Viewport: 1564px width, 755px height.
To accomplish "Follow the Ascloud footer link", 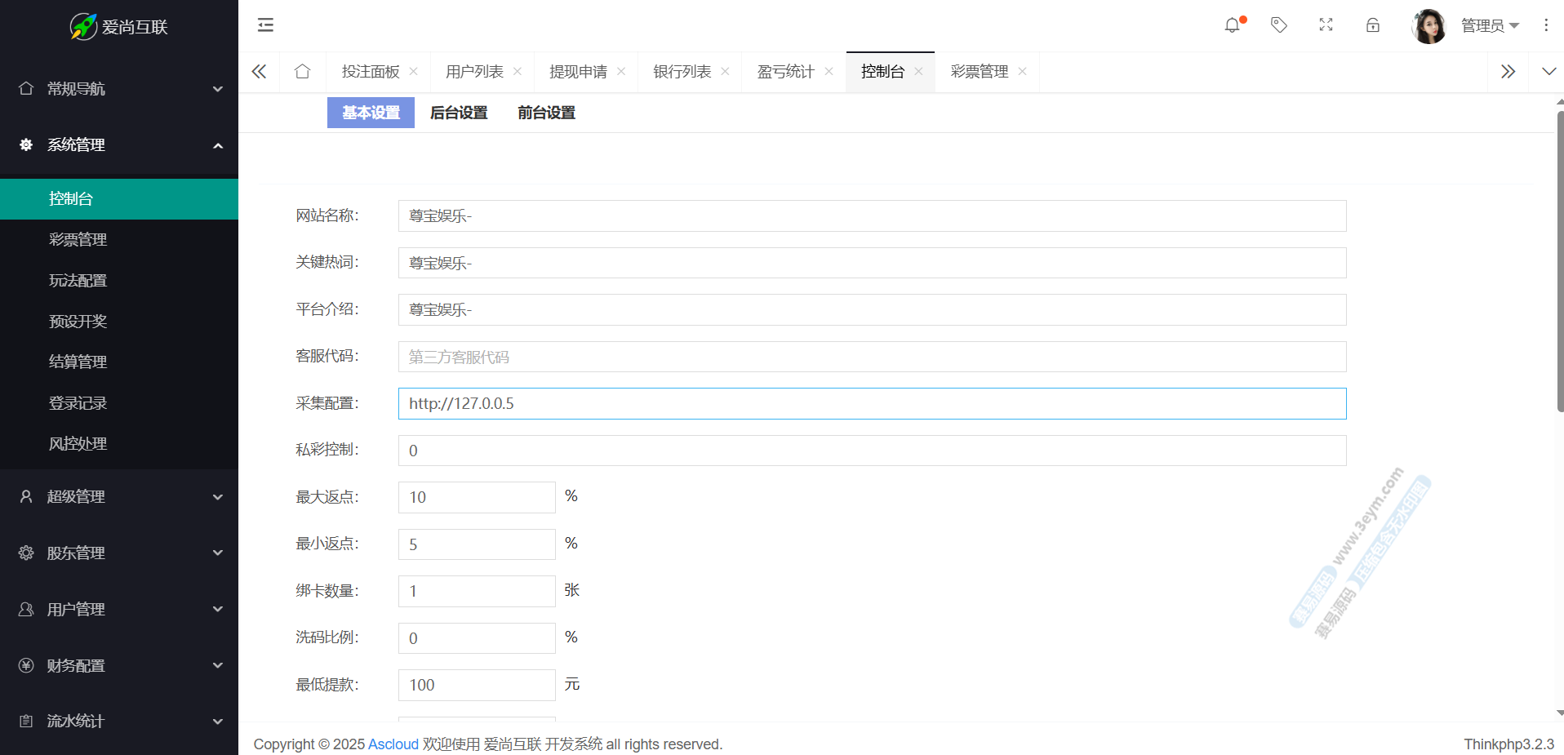I will click(x=393, y=744).
